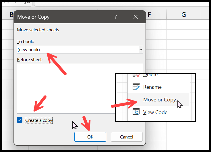Click the Delete sheet icon
This screenshot has height=152, width=211.
136,75
